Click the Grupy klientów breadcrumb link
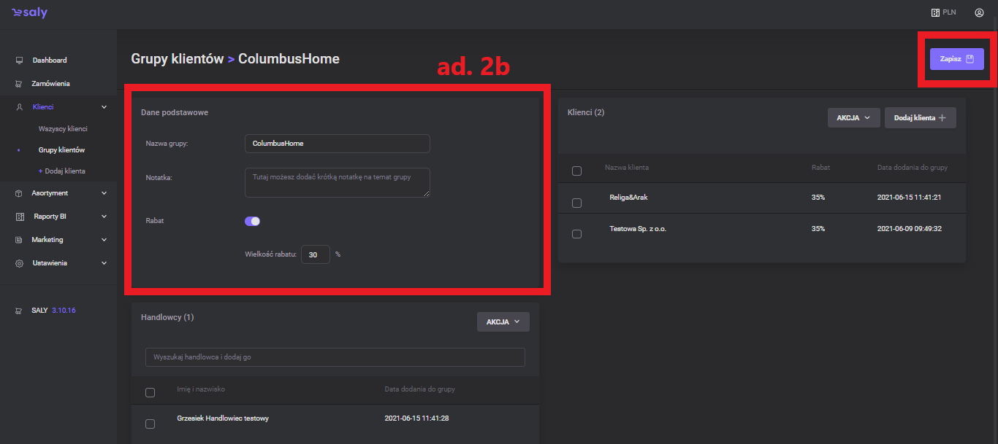 (x=177, y=59)
